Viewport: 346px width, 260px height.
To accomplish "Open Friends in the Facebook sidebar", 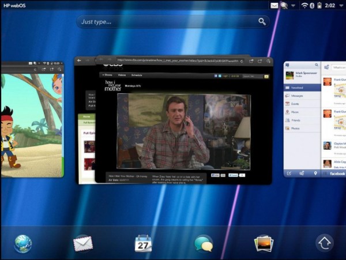I will (x=302, y=120).
